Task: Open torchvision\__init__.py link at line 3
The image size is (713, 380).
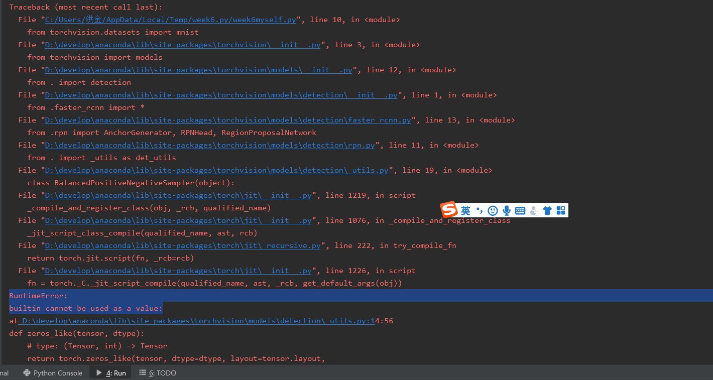Action: pos(182,45)
